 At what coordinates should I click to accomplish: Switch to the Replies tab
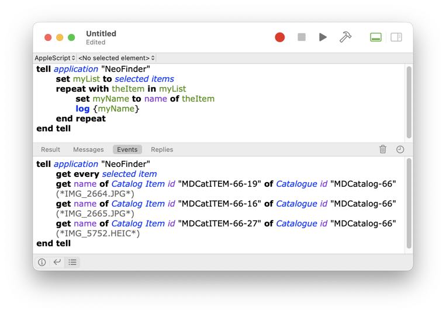[x=162, y=149]
